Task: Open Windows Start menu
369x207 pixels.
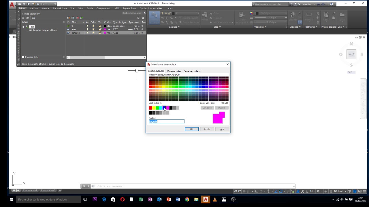Action: click(x=11, y=199)
